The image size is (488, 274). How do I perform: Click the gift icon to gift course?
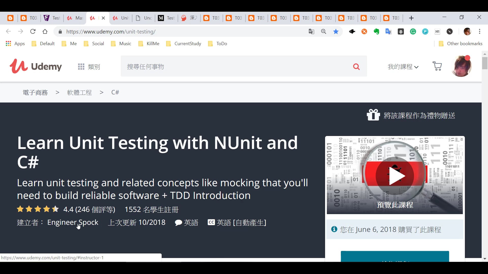coord(373,115)
